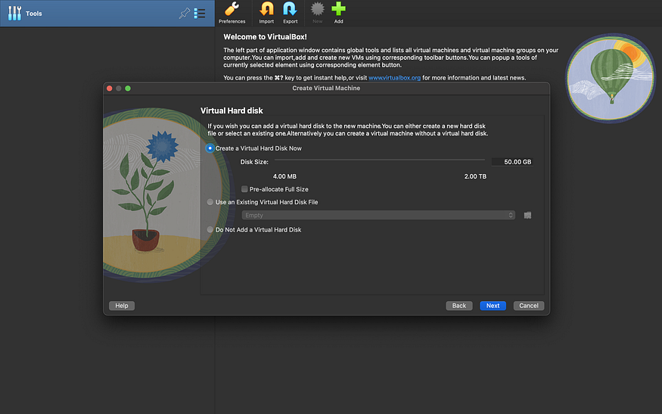Select the Tools item in sidebar
Screen dimensions: 662x414
107,14
